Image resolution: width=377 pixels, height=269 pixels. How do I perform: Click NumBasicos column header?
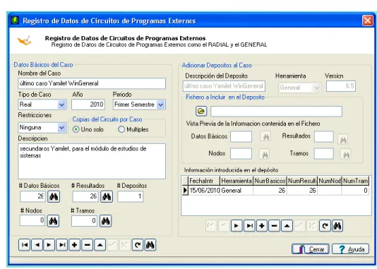270,181
